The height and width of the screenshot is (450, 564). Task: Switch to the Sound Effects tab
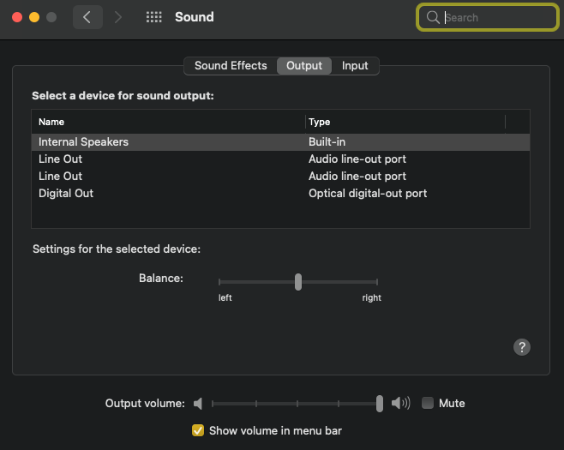[x=231, y=66]
